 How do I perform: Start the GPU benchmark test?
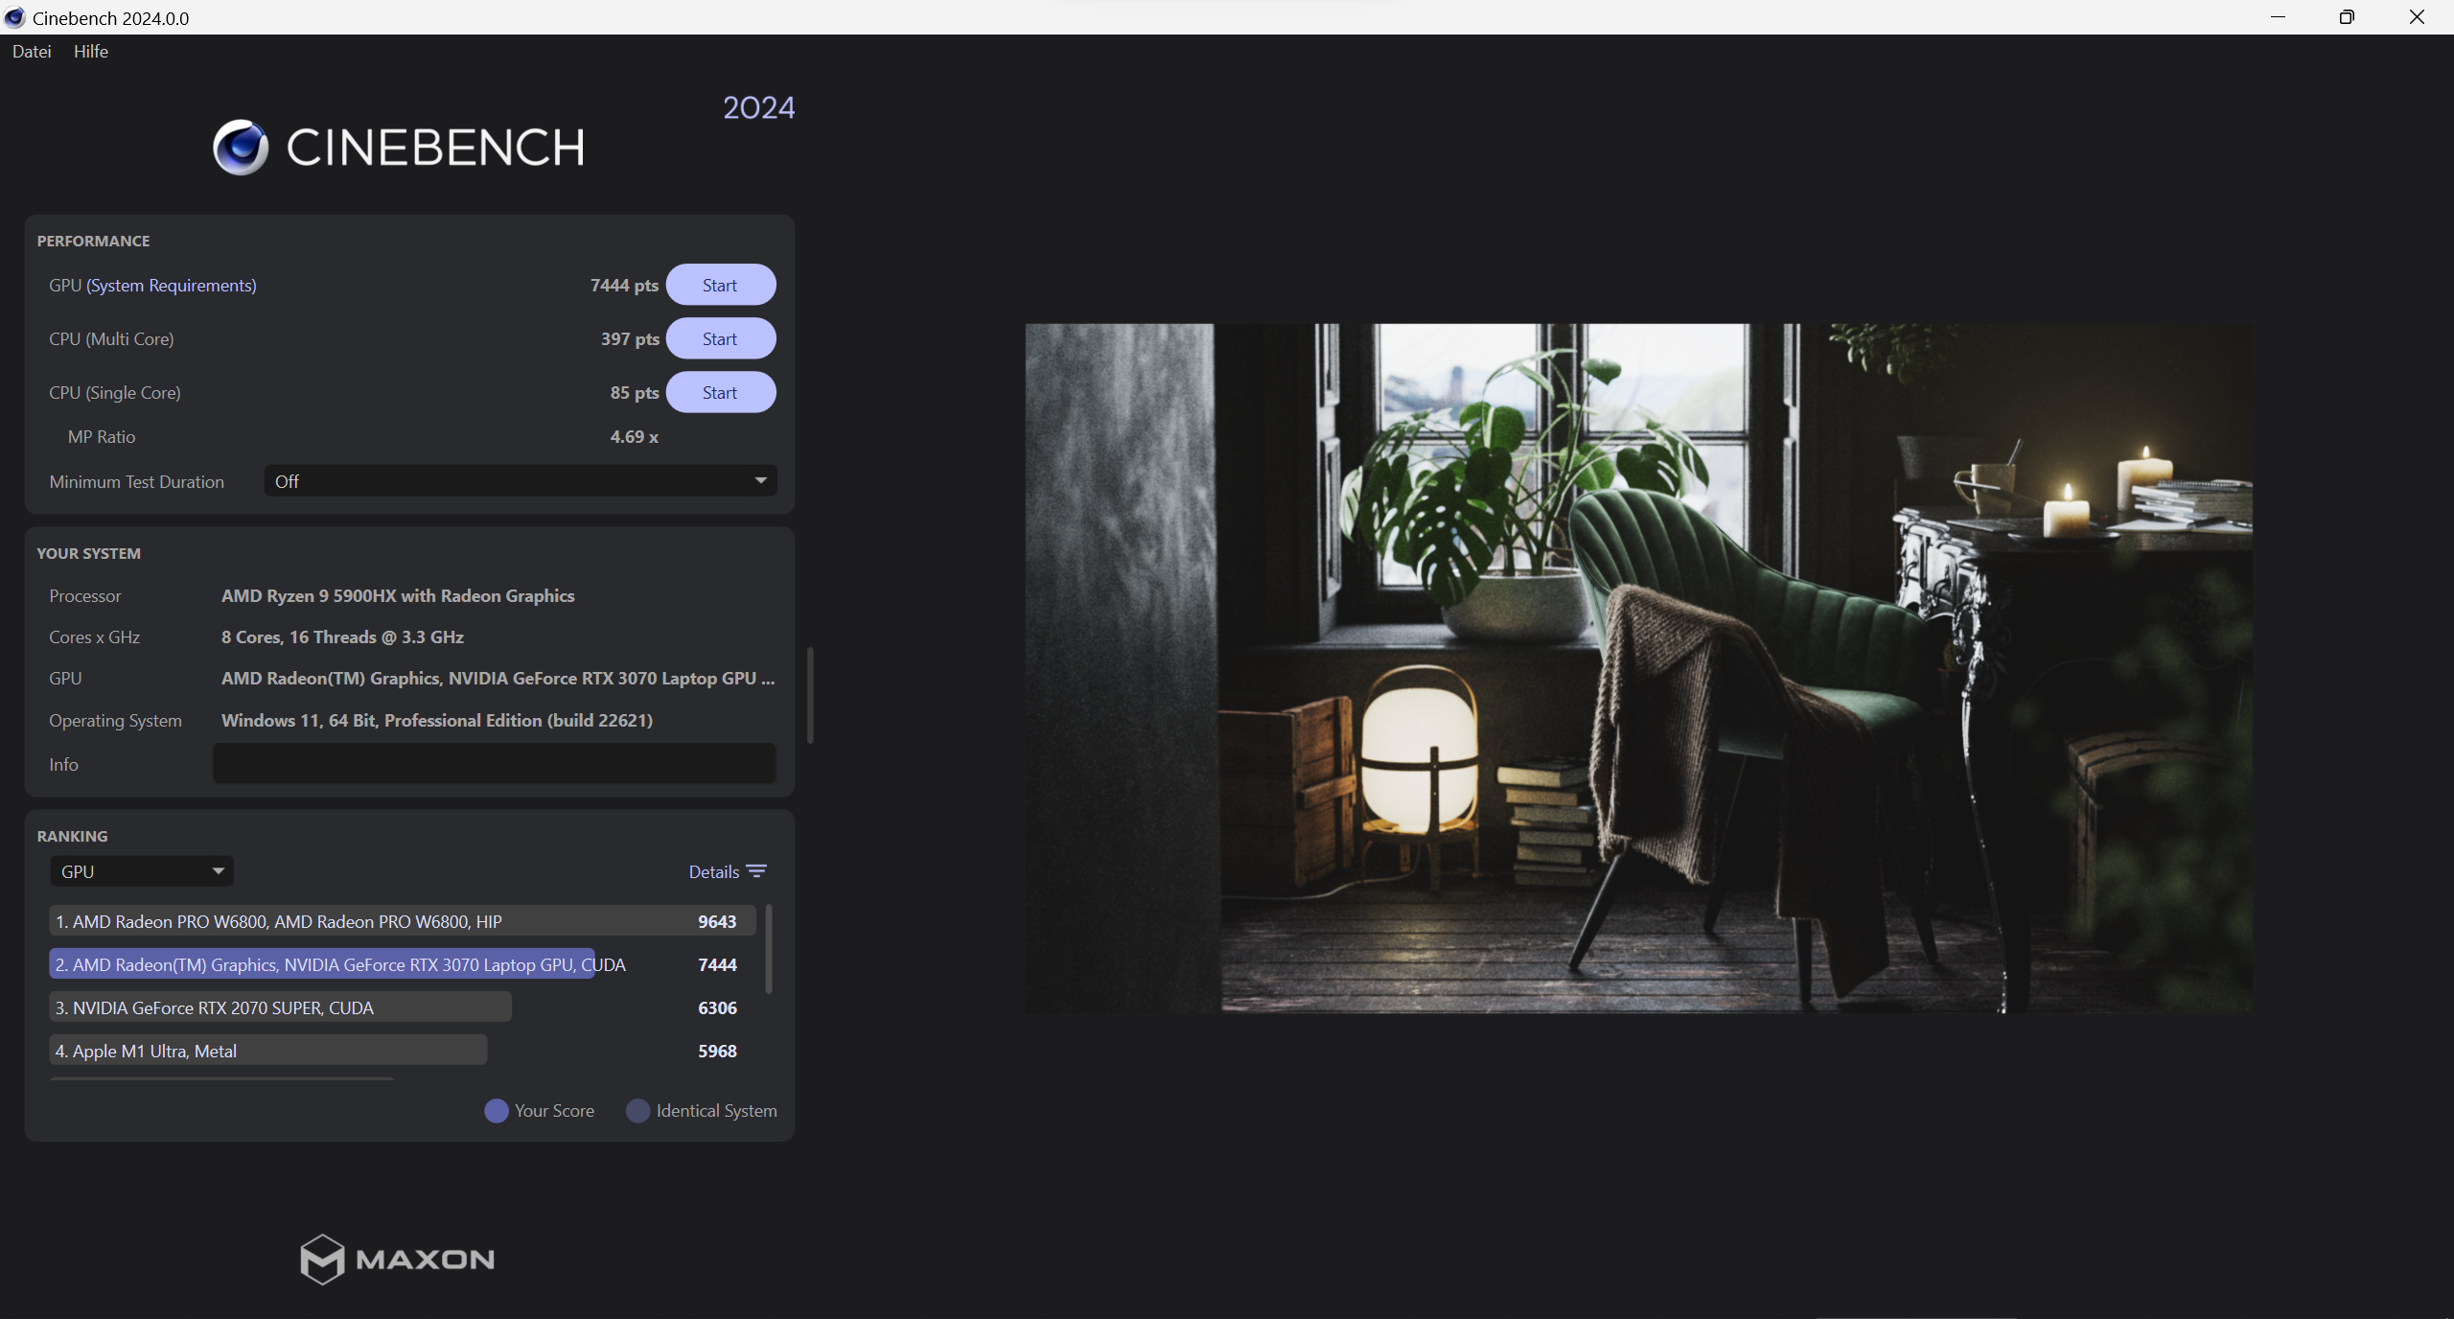[x=720, y=286]
